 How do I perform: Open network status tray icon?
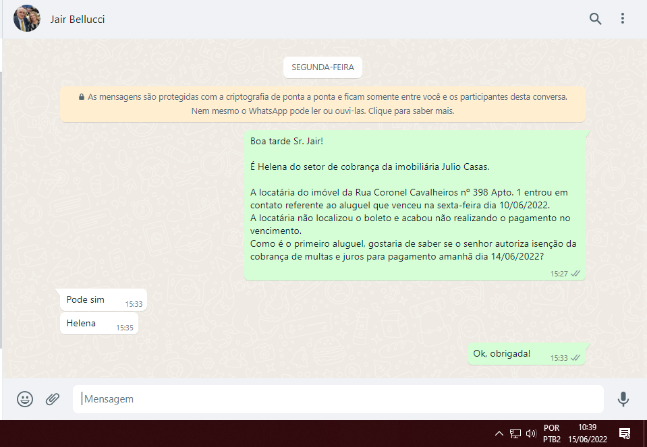coord(515,434)
